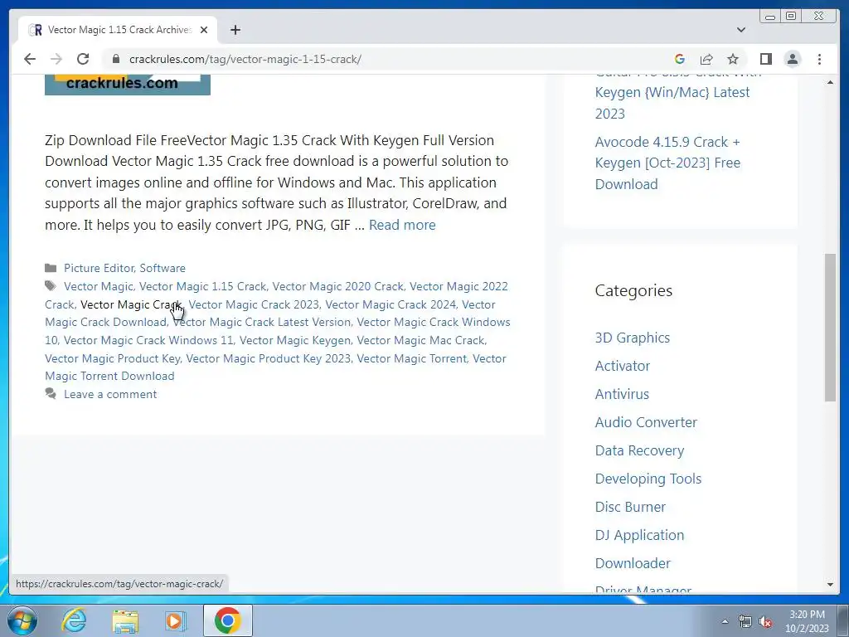Open the Disc Burner category
This screenshot has height=637, width=849.
pyautogui.click(x=630, y=507)
